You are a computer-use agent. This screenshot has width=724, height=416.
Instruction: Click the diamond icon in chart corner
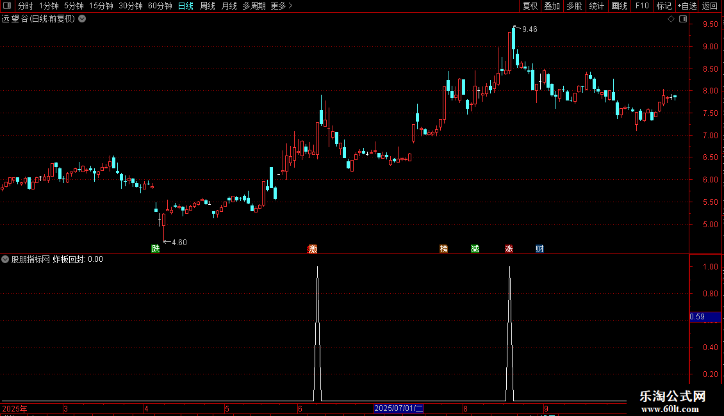point(671,19)
